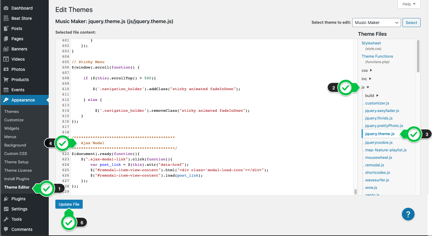Image resolution: width=432 pixels, height=236 pixels.
Task: Go to Widgets under Appearance
Action: 12,128
